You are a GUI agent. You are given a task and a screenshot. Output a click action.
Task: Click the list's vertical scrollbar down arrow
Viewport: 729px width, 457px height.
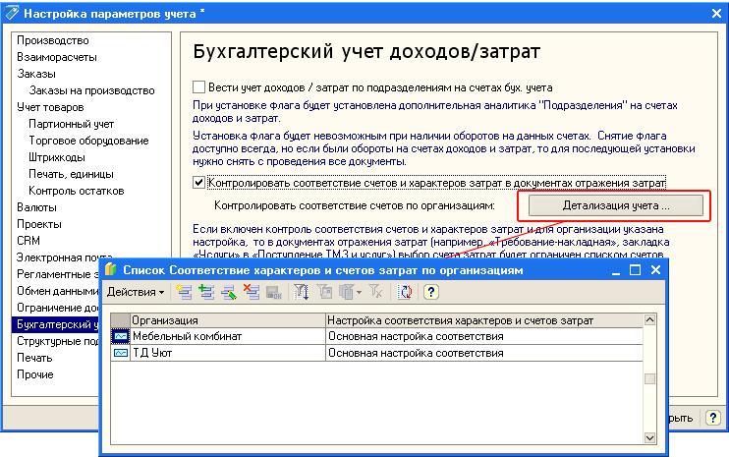coord(649,437)
